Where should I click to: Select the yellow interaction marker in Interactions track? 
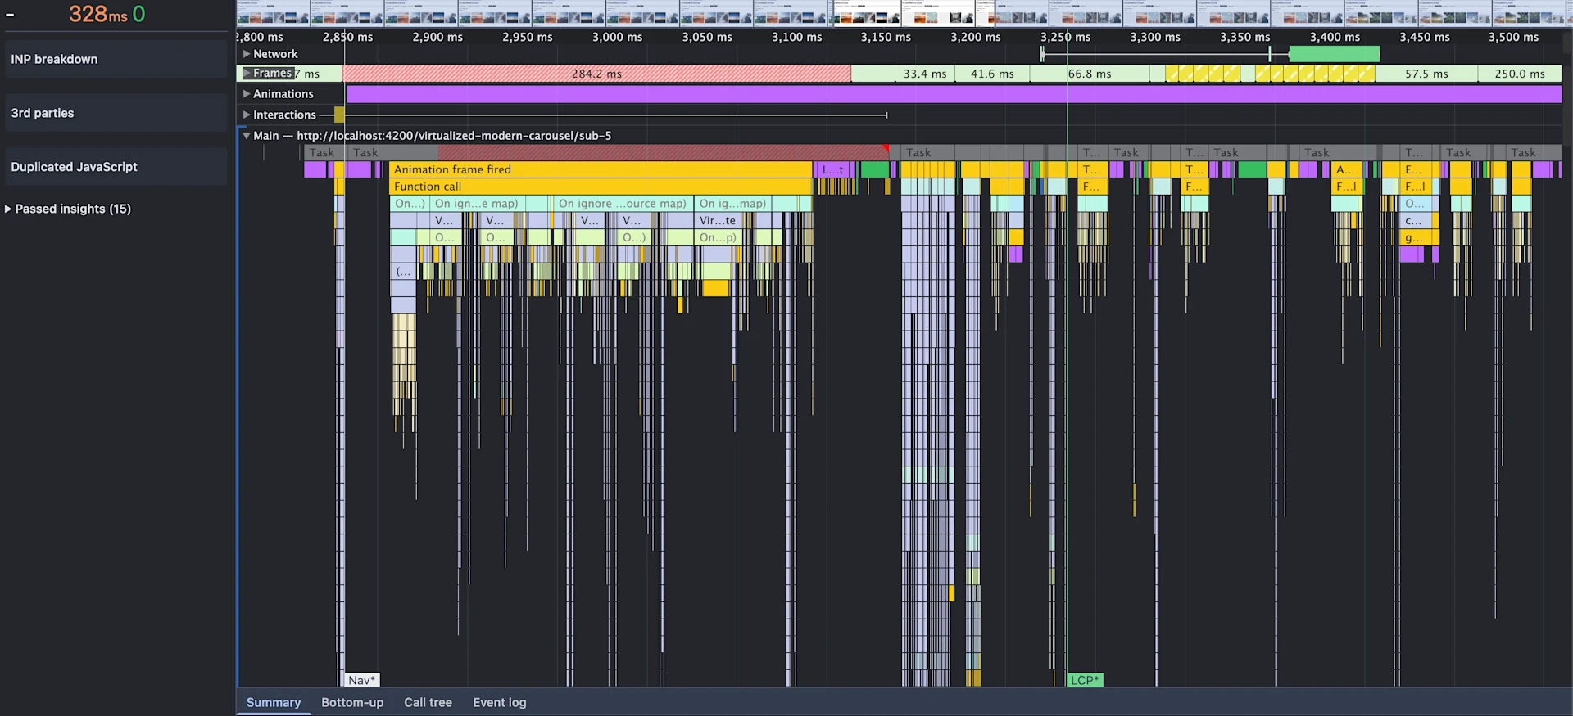(339, 115)
